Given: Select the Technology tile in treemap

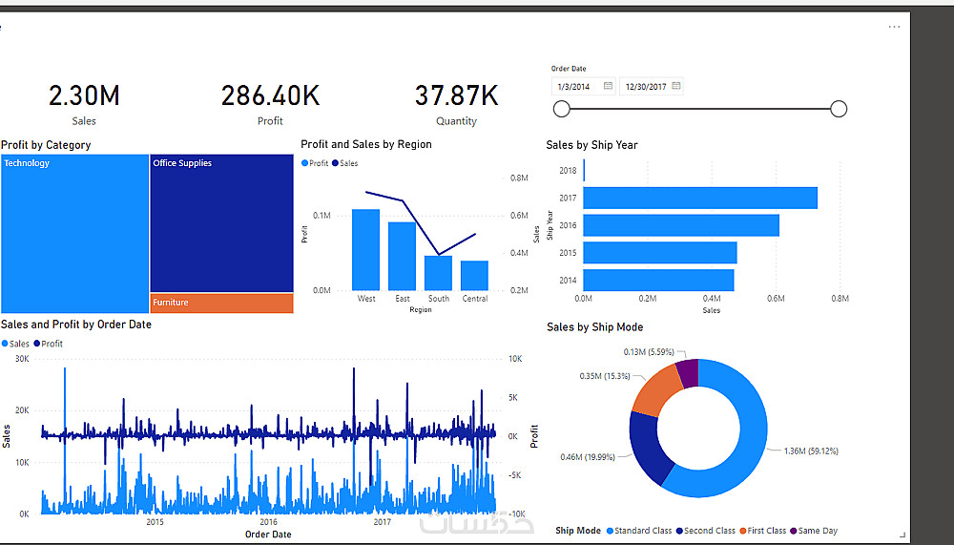Looking at the screenshot, I should coord(74,234).
